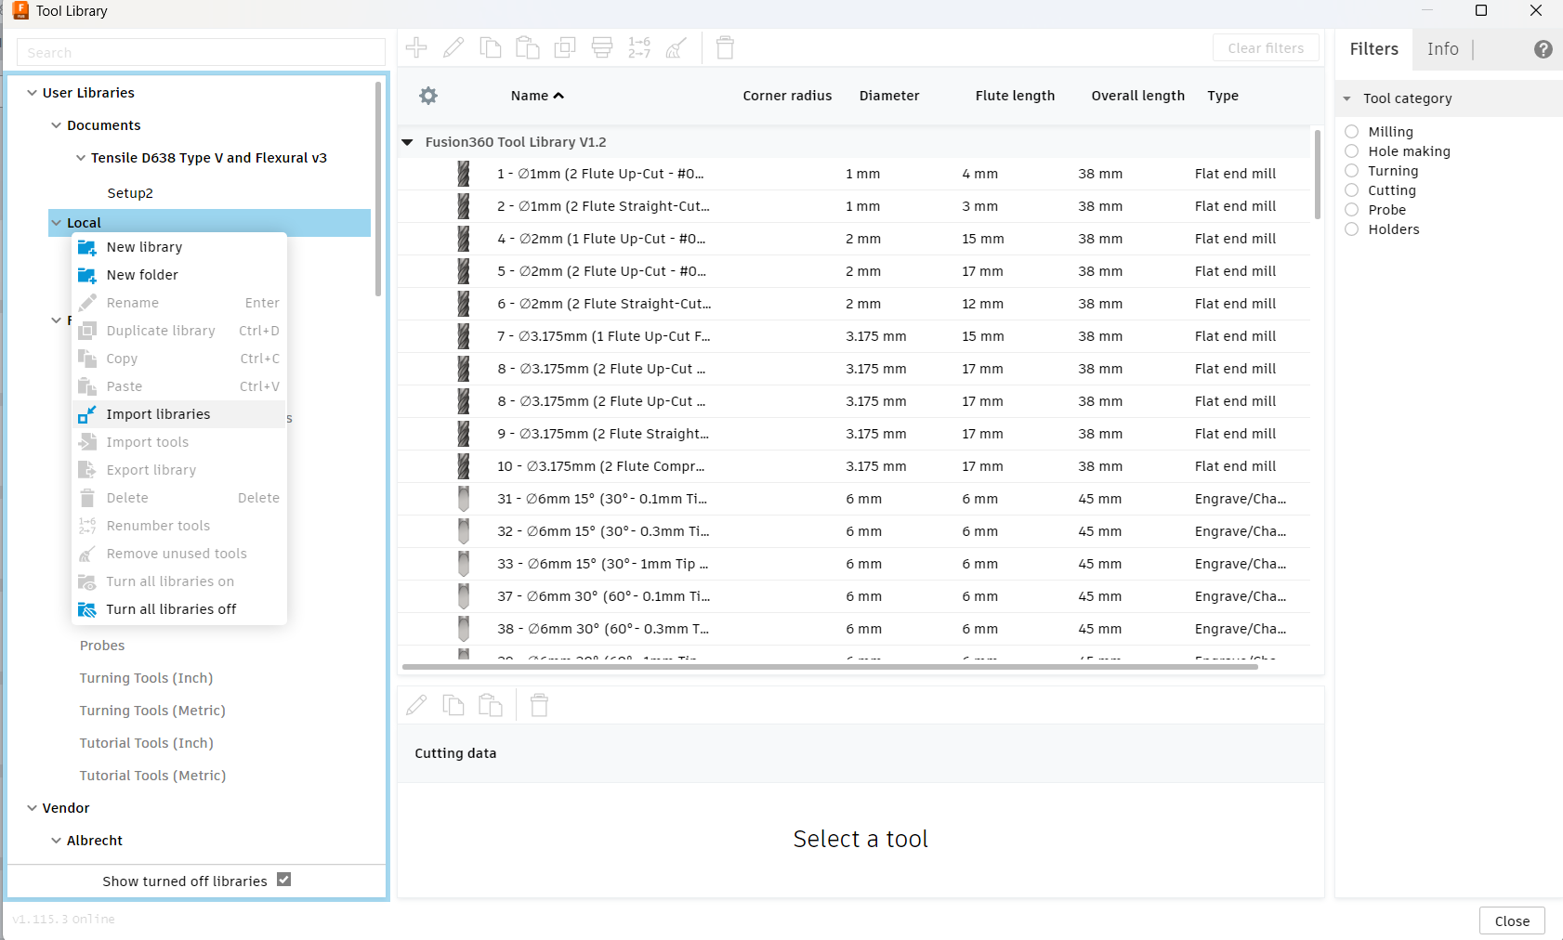Screen dimensions: 1563x940
Task: Click the tool icon for 1 - ∅1mm row
Action: pos(464,174)
